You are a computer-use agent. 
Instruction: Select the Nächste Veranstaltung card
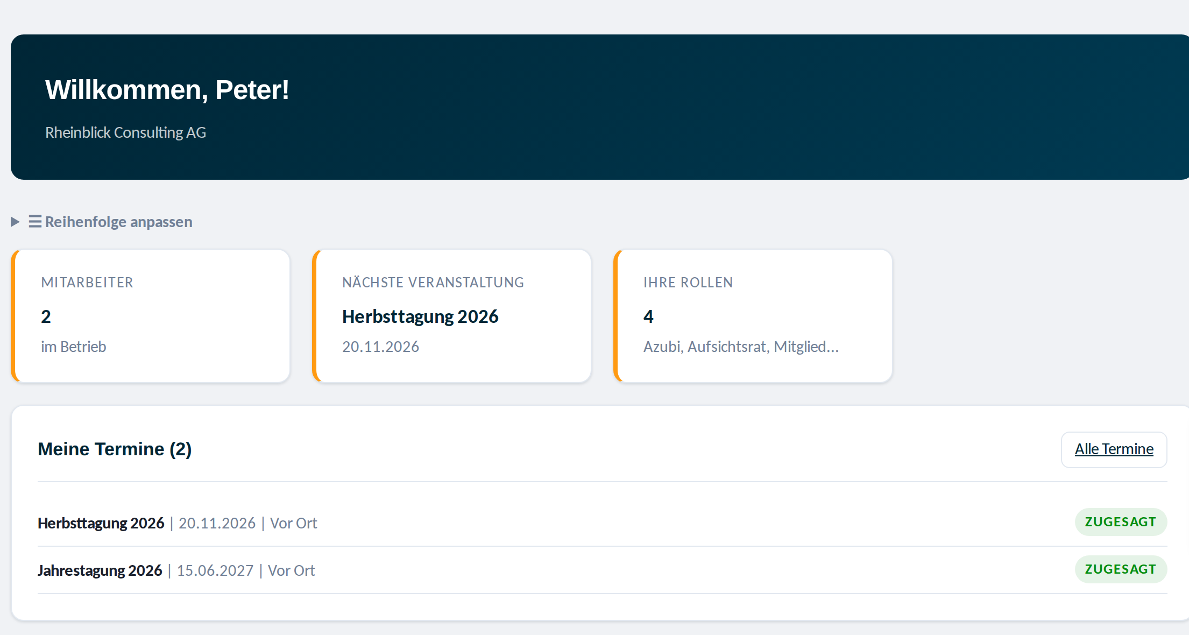(x=452, y=316)
